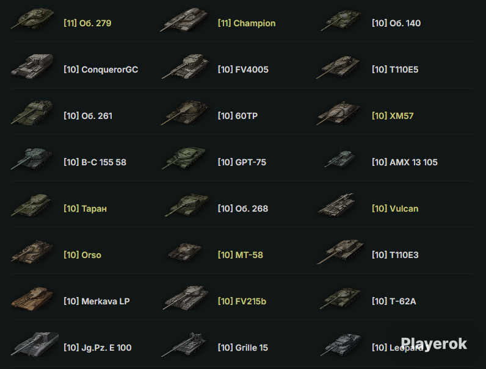Screen dimensions: 486x369
Task: Click the [10] T110E5 label
Action: click(395, 70)
